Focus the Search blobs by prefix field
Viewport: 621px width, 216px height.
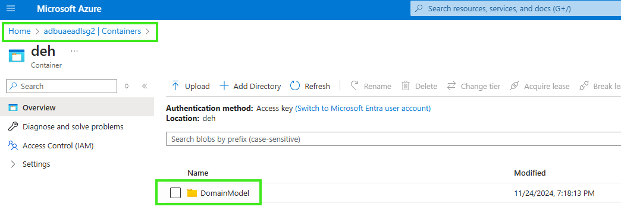[x=393, y=139]
